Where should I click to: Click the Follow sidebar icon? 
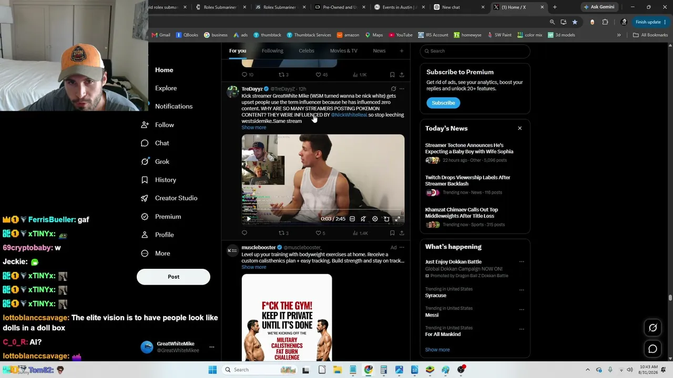pyautogui.click(x=145, y=125)
